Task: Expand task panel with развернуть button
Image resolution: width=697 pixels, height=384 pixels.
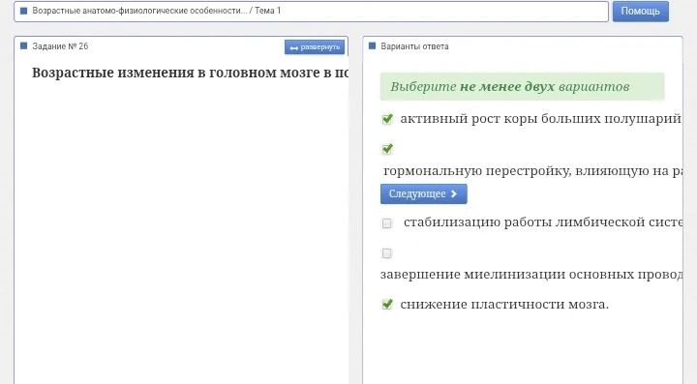Action: (315, 47)
